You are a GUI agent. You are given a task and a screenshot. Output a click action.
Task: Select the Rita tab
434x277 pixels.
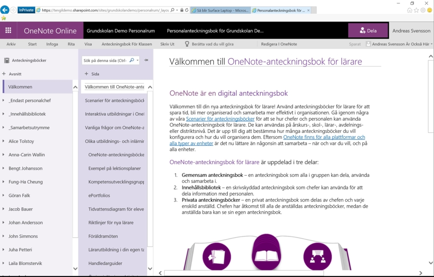71,44
